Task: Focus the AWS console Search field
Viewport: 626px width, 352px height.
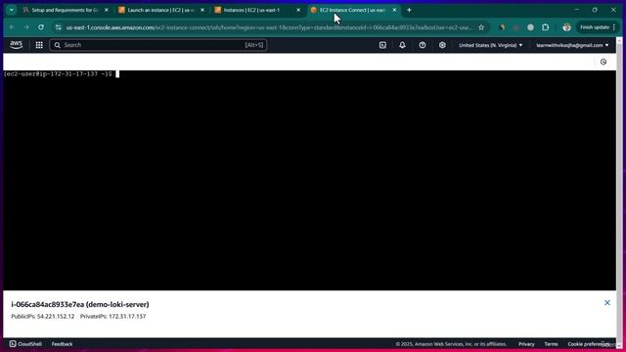Action: pyautogui.click(x=158, y=45)
